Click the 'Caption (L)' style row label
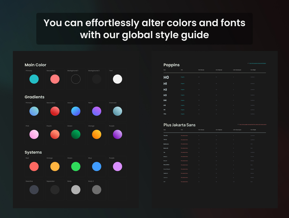This screenshot has height=218, width=289. coord(166,173)
